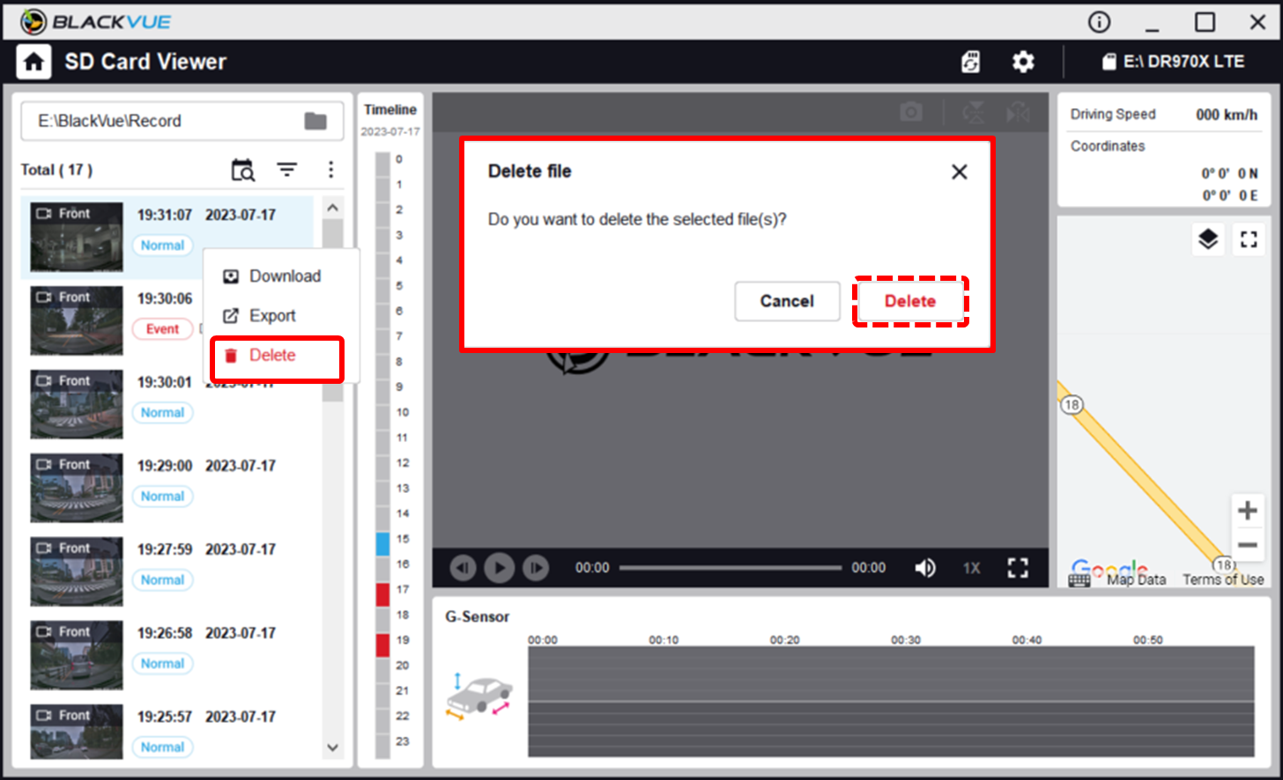Open calendar search for recordings
Viewport: 1283px width, 780px height.
pos(242,170)
